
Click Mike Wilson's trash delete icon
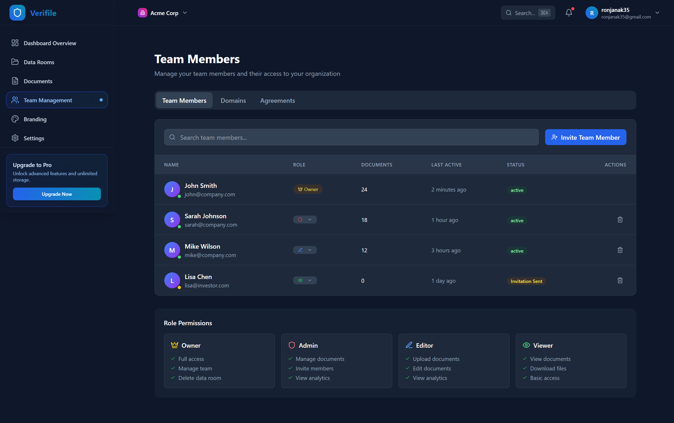point(620,250)
